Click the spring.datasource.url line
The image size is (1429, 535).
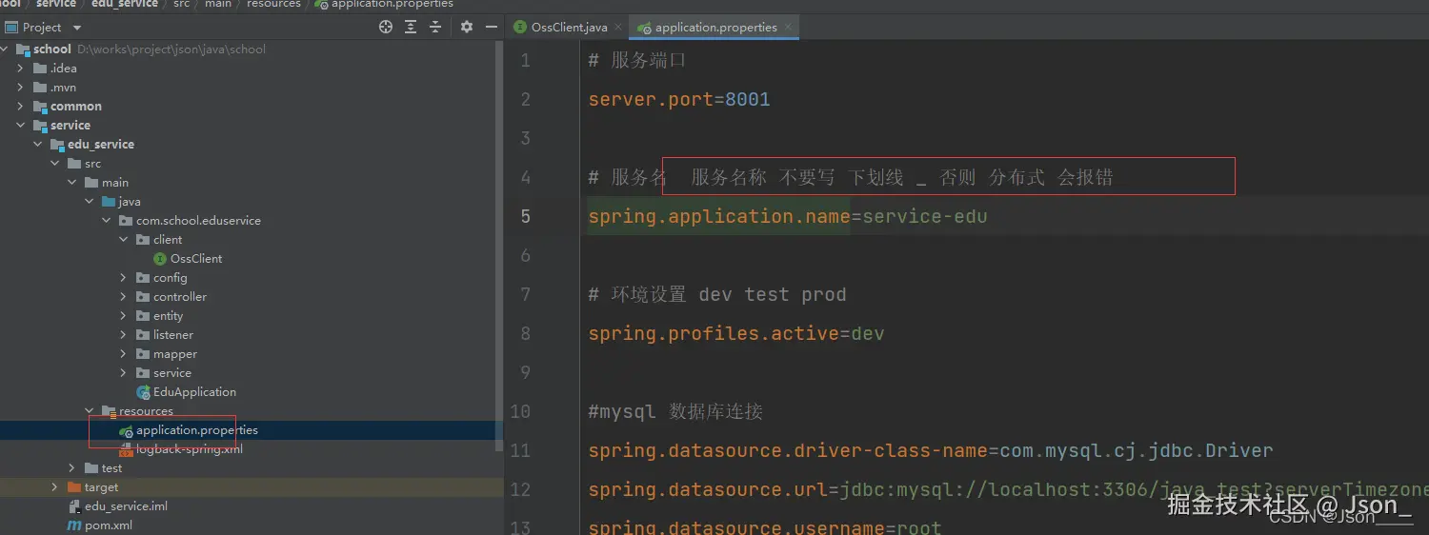click(1008, 489)
